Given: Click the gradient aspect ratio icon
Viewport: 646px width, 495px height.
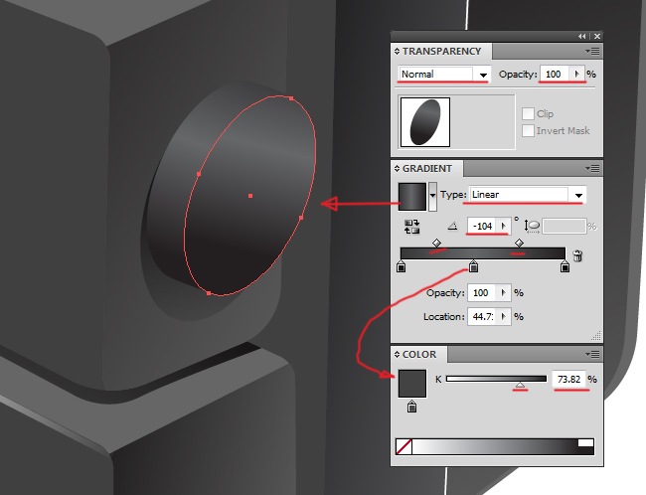Looking at the screenshot, I should 532,226.
